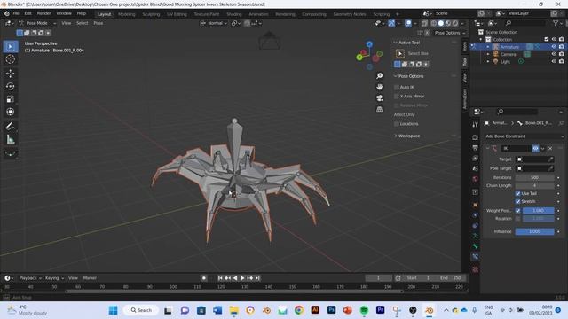
Task: Collapse the Pose Options panel
Action: tap(395, 76)
